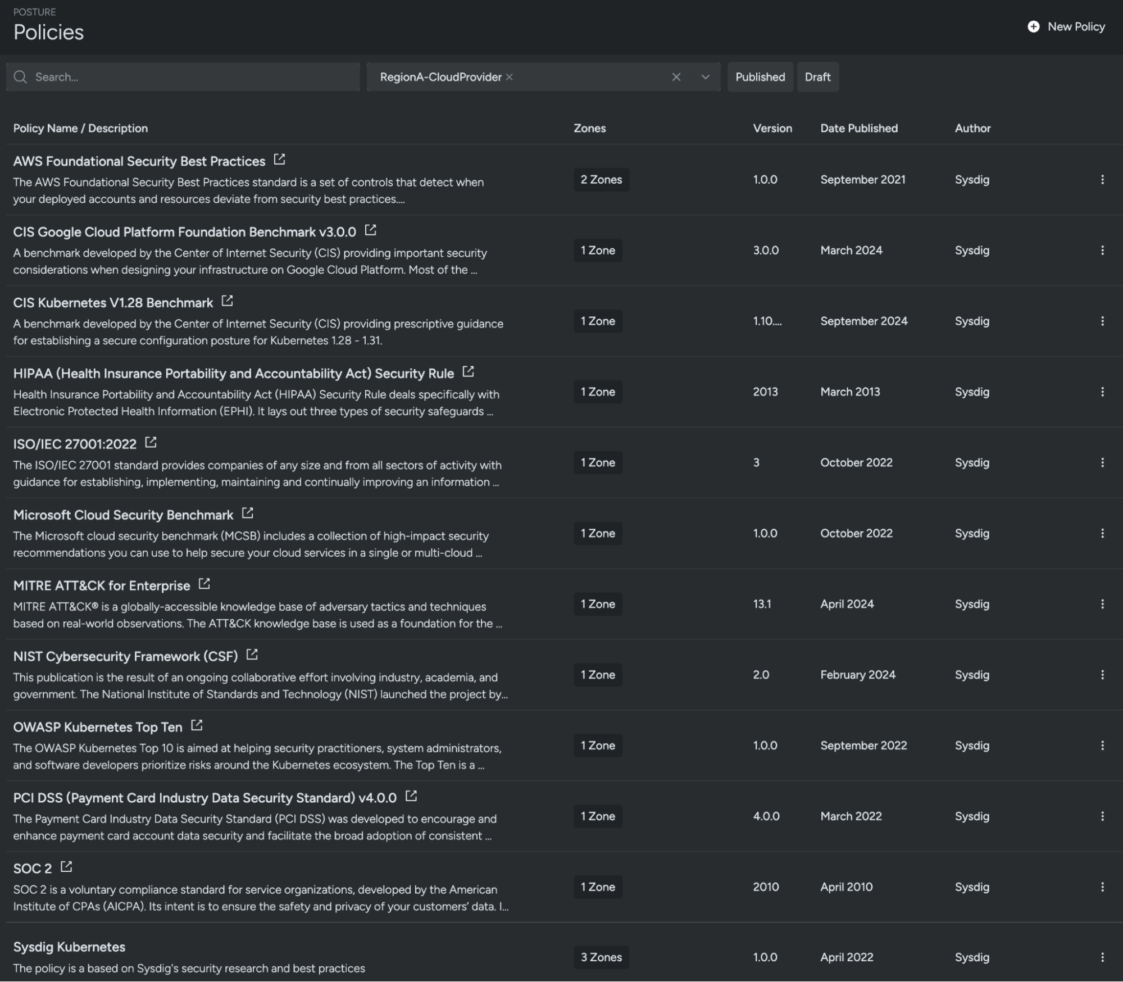Click the Search policies input field
Screen dimensions: 1123x982
(x=183, y=77)
